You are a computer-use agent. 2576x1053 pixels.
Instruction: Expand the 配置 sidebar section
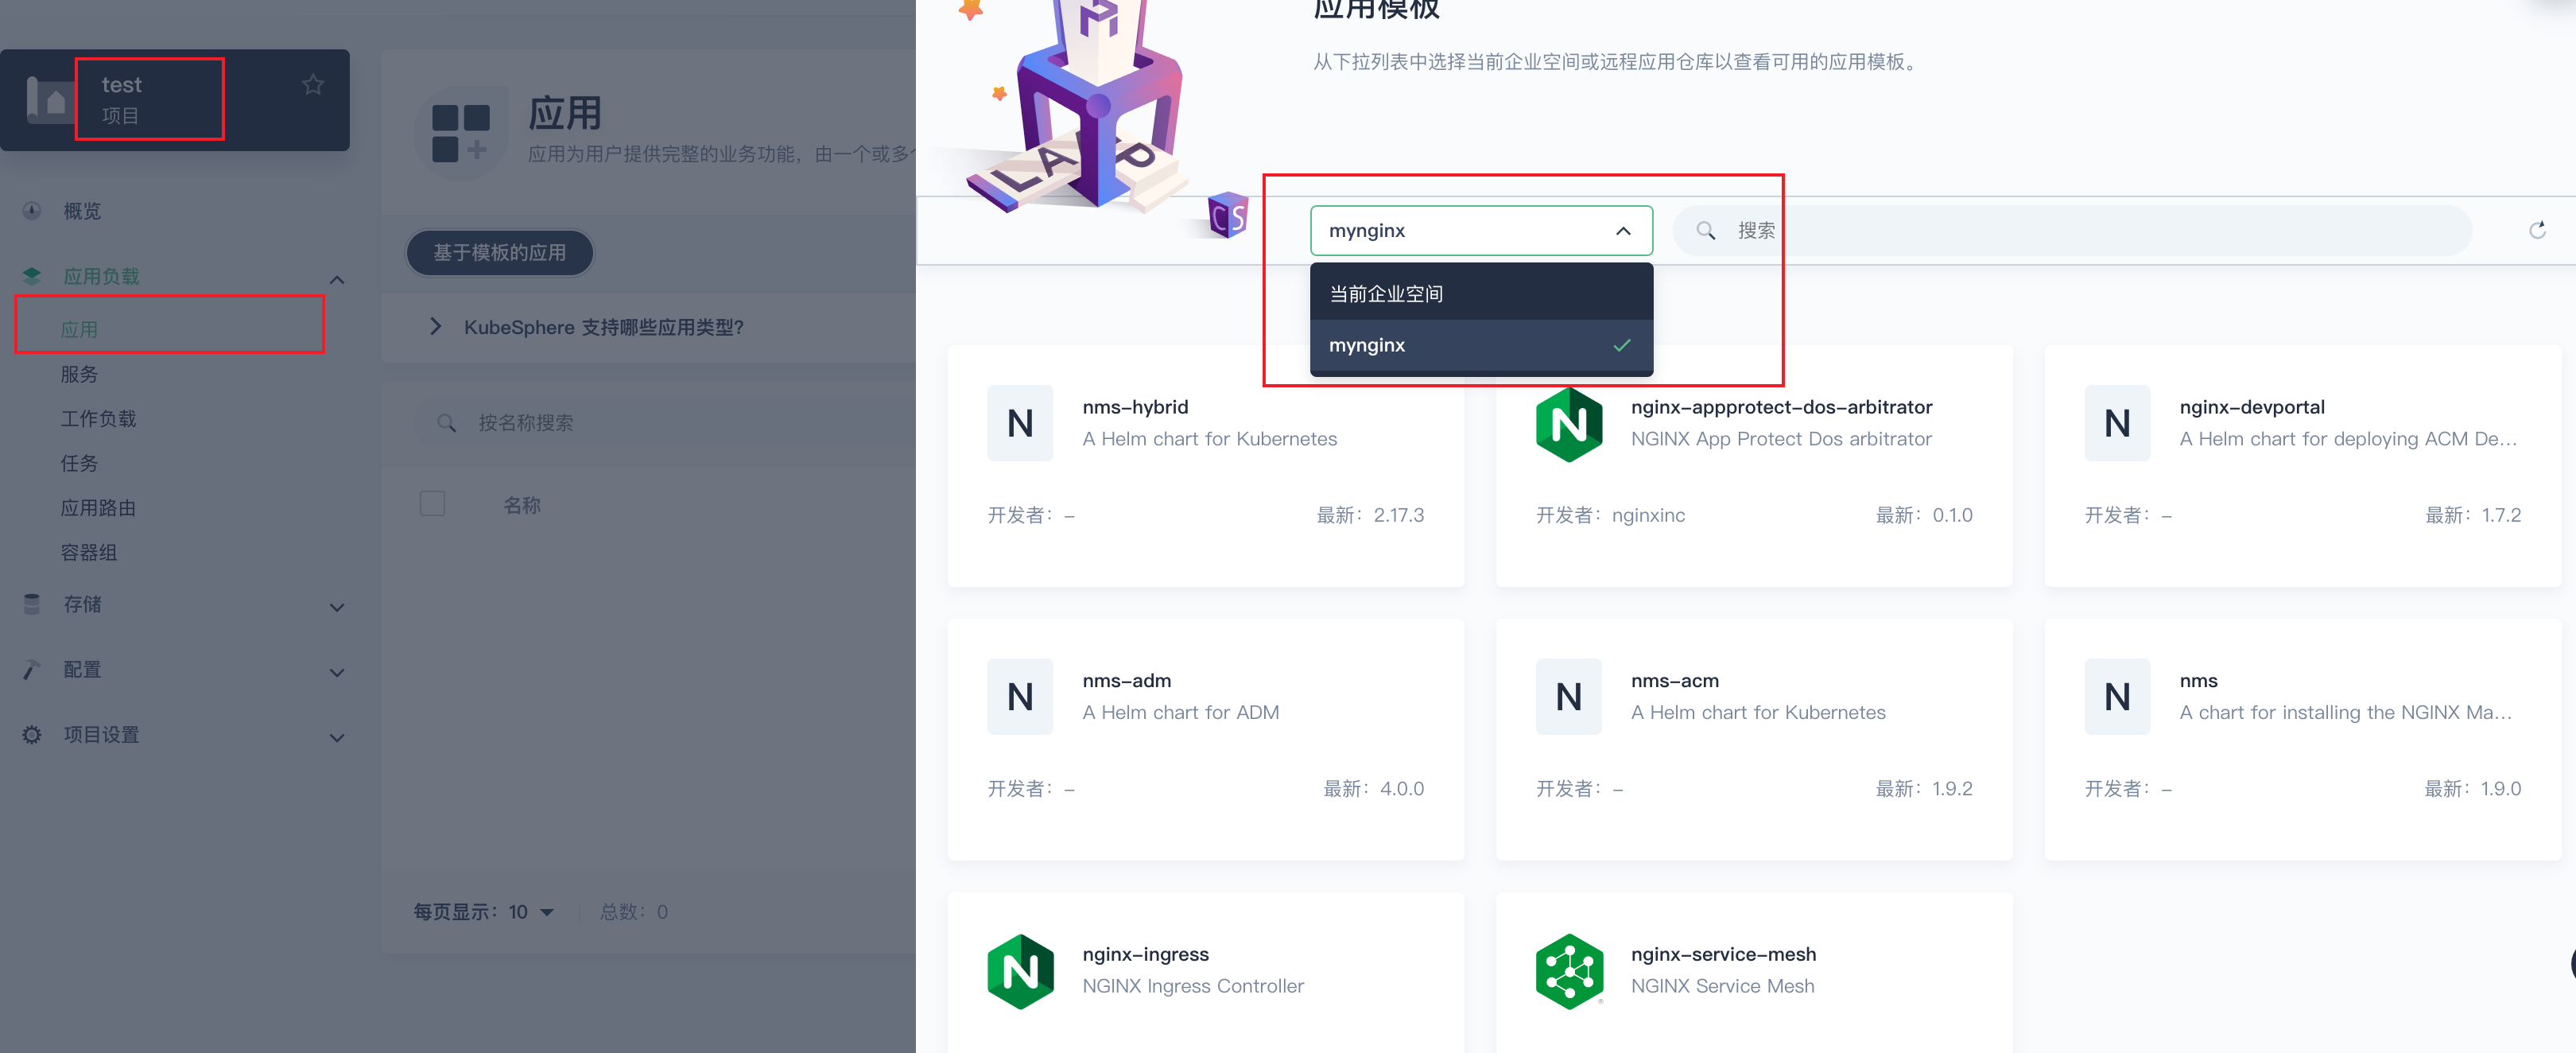[337, 672]
